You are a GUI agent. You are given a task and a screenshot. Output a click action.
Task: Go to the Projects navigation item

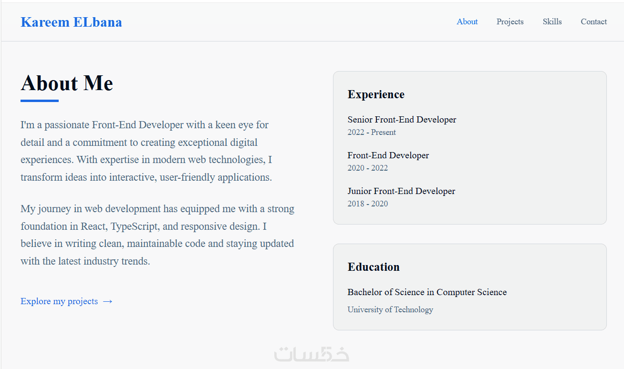click(x=510, y=21)
